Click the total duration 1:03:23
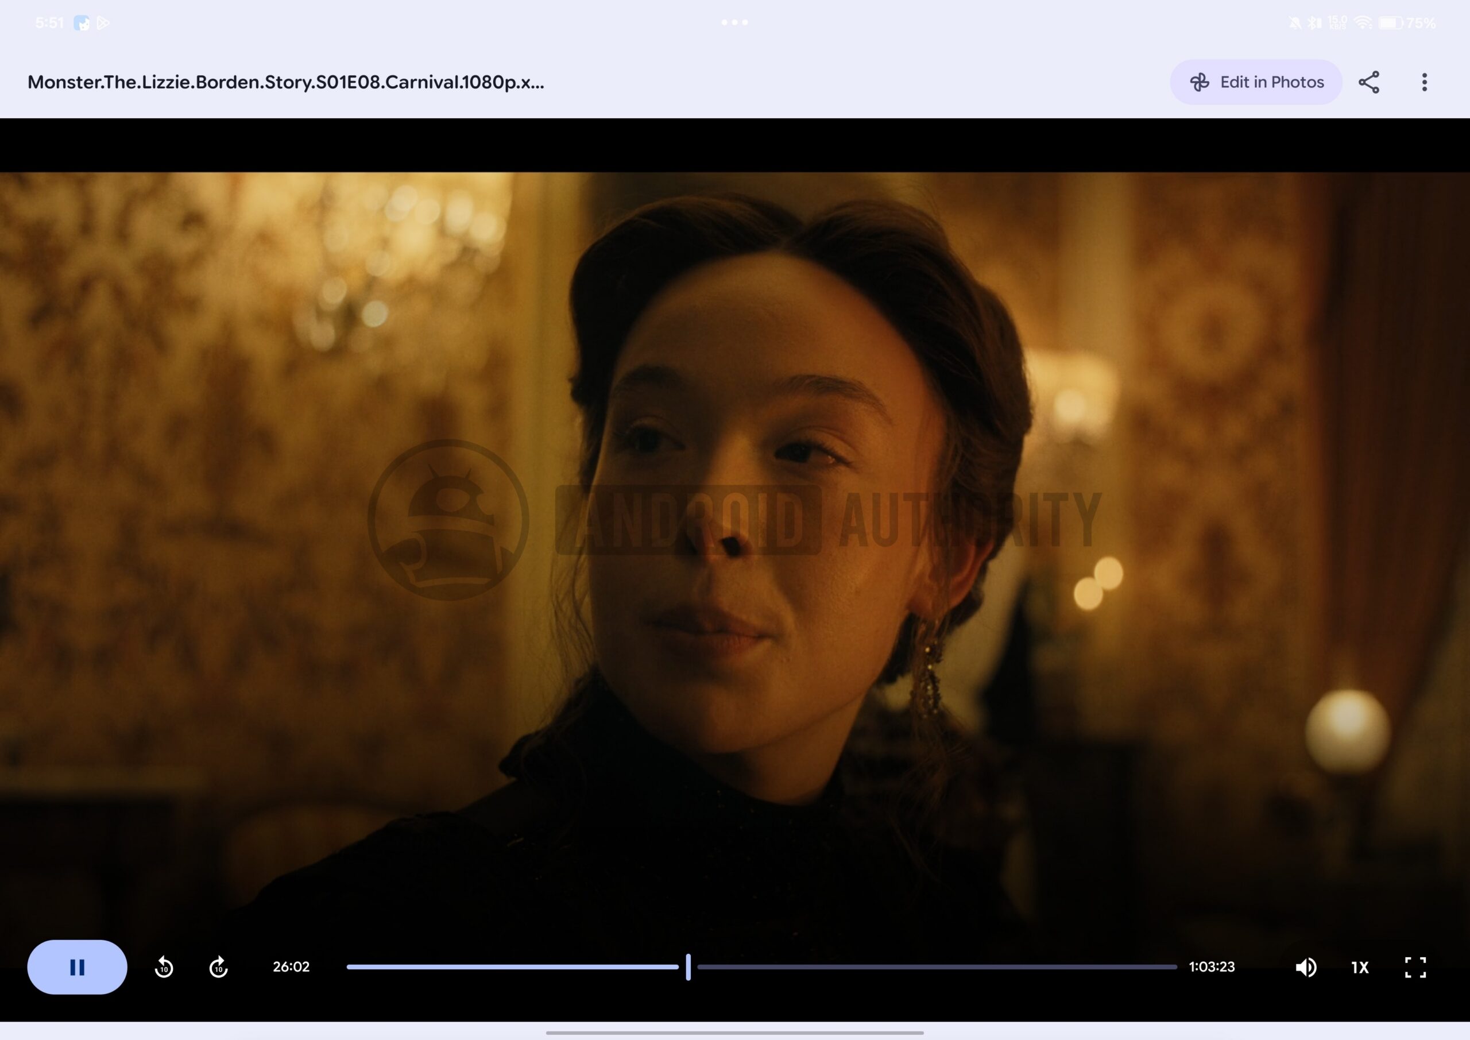The height and width of the screenshot is (1040, 1470). point(1212,967)
